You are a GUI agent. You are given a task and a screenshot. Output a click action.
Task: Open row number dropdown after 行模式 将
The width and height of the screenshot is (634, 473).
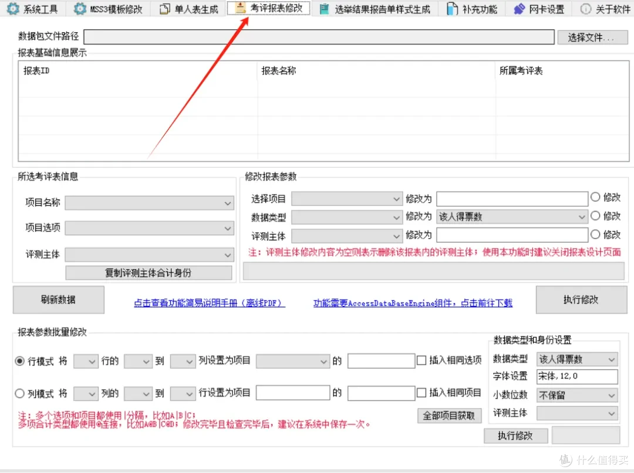(86, 361)
